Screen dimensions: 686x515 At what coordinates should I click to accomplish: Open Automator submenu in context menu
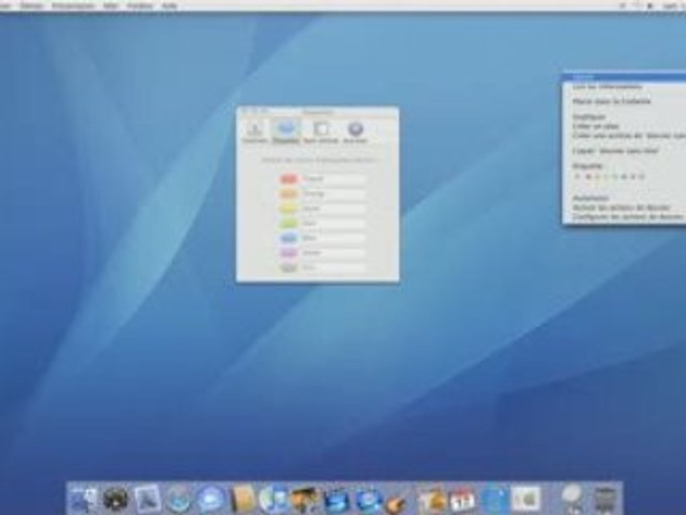point(625,198)
